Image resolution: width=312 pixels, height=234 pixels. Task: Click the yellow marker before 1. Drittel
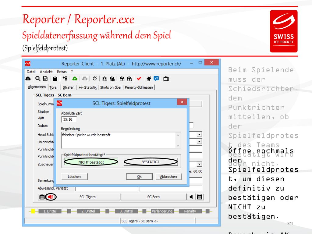[33, 211]
